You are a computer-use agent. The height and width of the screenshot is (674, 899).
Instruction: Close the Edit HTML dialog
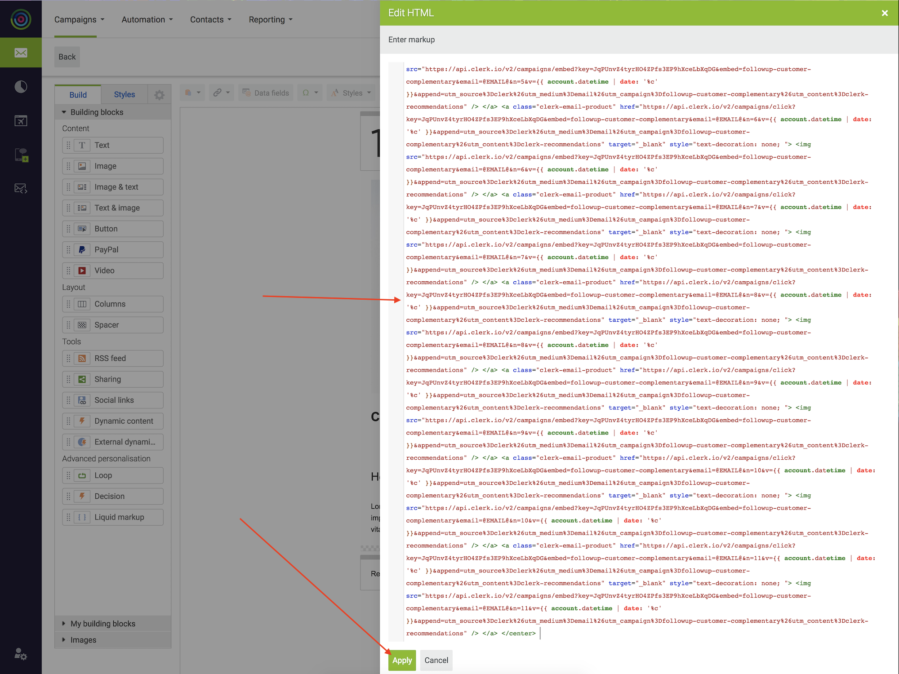[885, 13]
